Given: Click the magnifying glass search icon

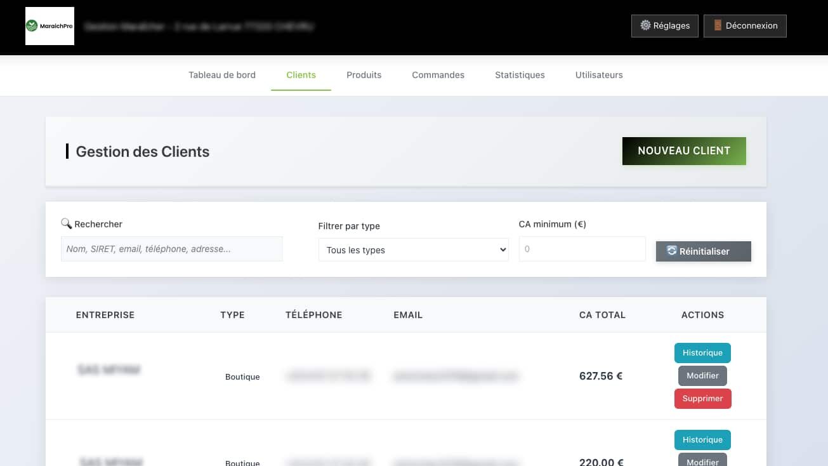Looking at the screenshot, I should tap(66, 223).
